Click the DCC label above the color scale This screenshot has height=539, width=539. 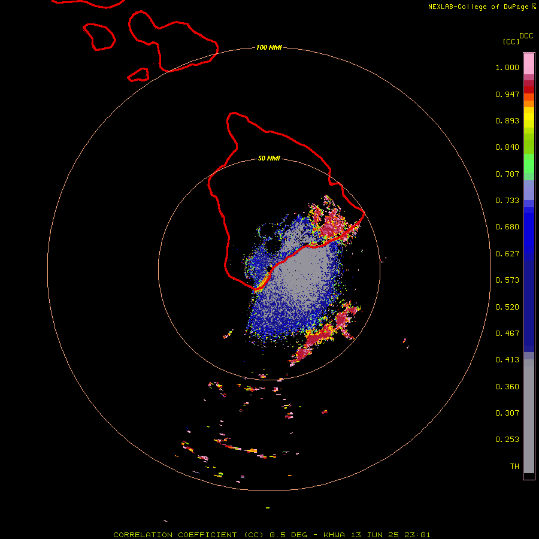[526, 36]
